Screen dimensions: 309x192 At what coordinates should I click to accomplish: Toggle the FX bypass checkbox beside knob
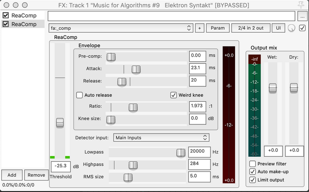302,28
